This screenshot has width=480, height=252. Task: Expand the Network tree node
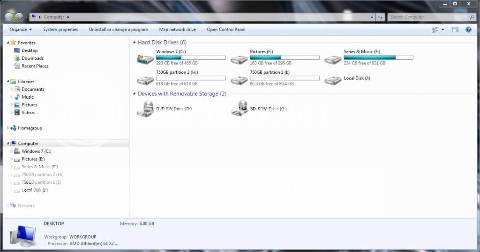pyautogui.click(x=7, y=206)
